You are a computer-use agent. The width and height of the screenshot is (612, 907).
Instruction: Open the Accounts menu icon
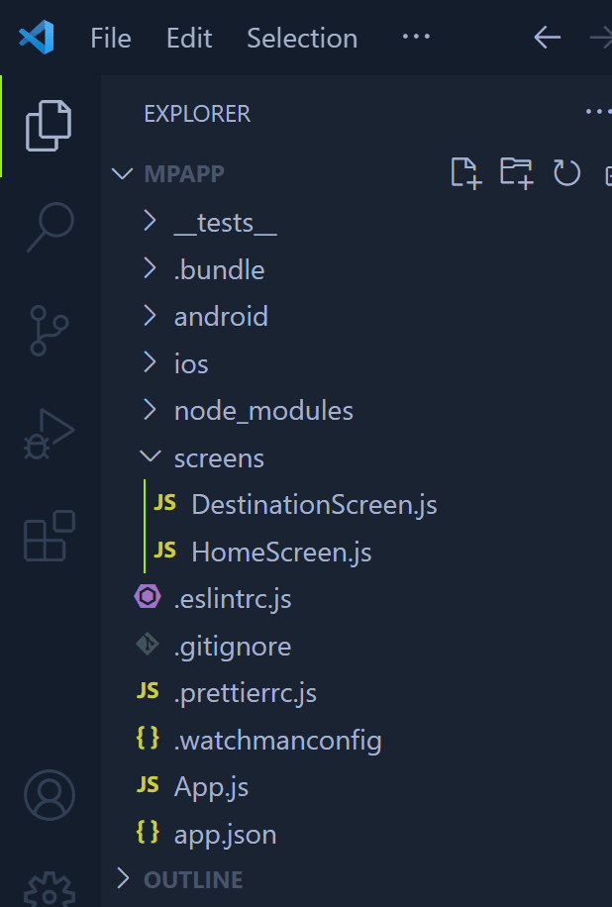point(50,795)
